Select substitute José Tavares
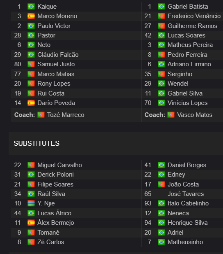This screenshot has height=254, width=223. pyautogui.click(x=186, y=194)
